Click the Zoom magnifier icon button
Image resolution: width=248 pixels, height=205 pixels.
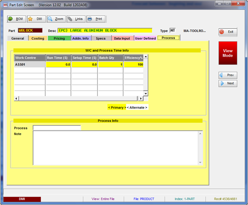pyautogui.click(x=56, y=19)
